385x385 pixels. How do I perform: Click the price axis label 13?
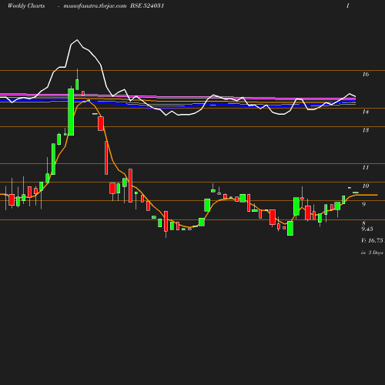[x=366, y=130]
